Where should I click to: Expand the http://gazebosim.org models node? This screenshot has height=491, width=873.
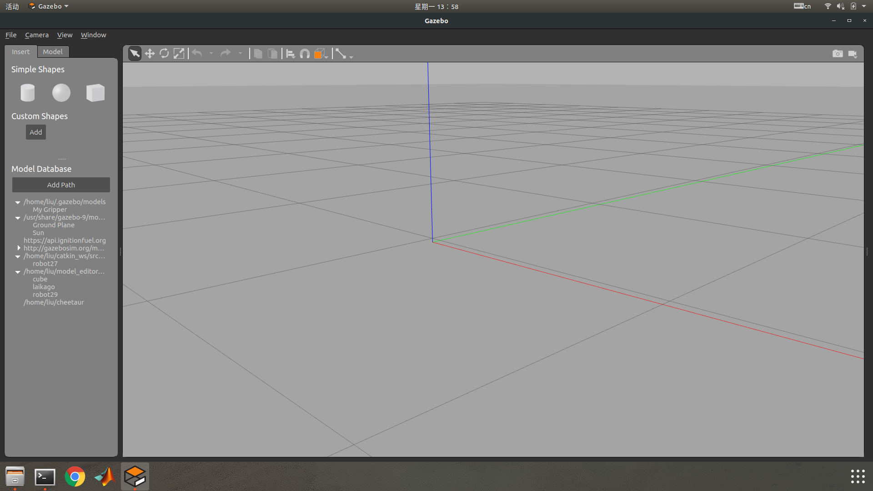[19, 248]
